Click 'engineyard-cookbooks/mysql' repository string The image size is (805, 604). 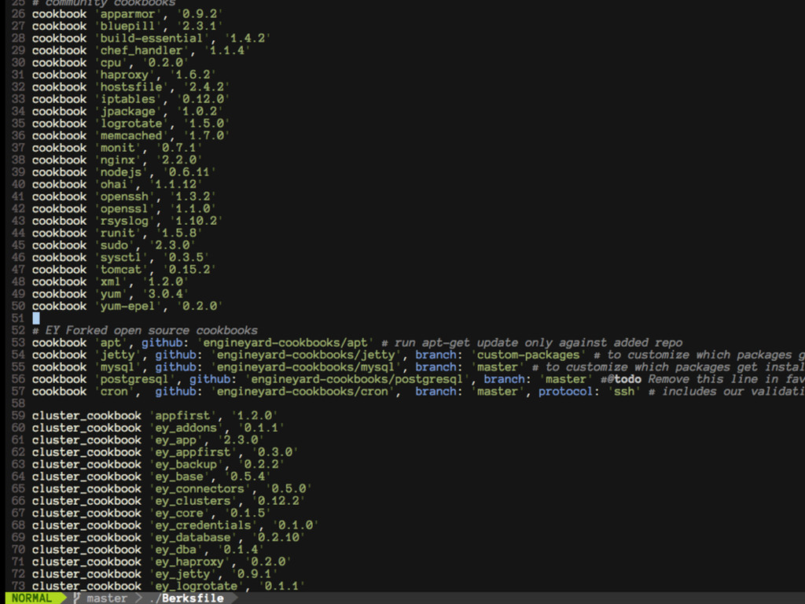tap(306, 367)
